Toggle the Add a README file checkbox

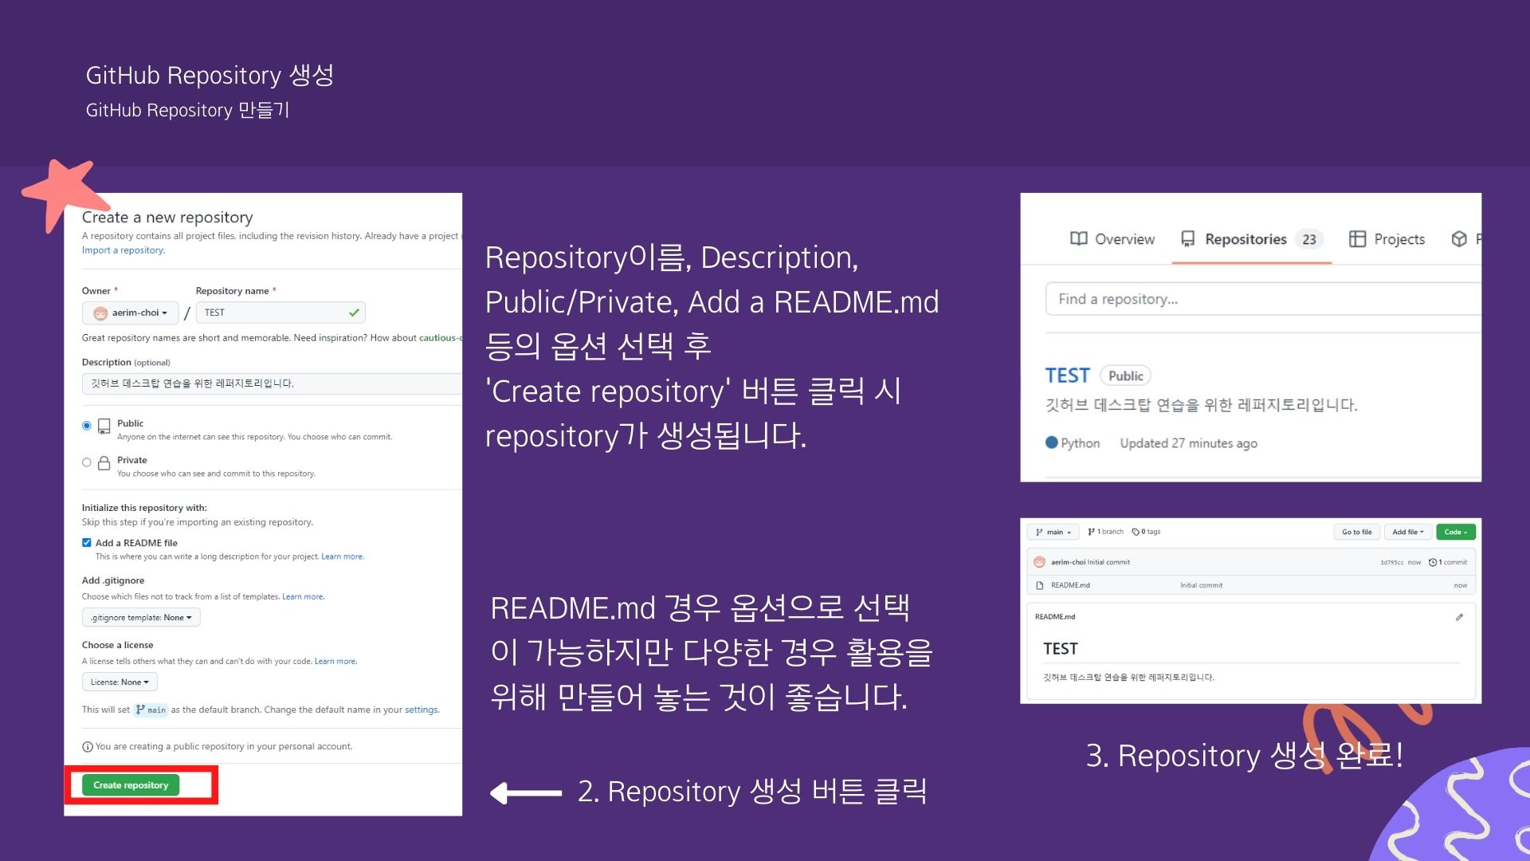pyautogui.click(x=87, y=543)
